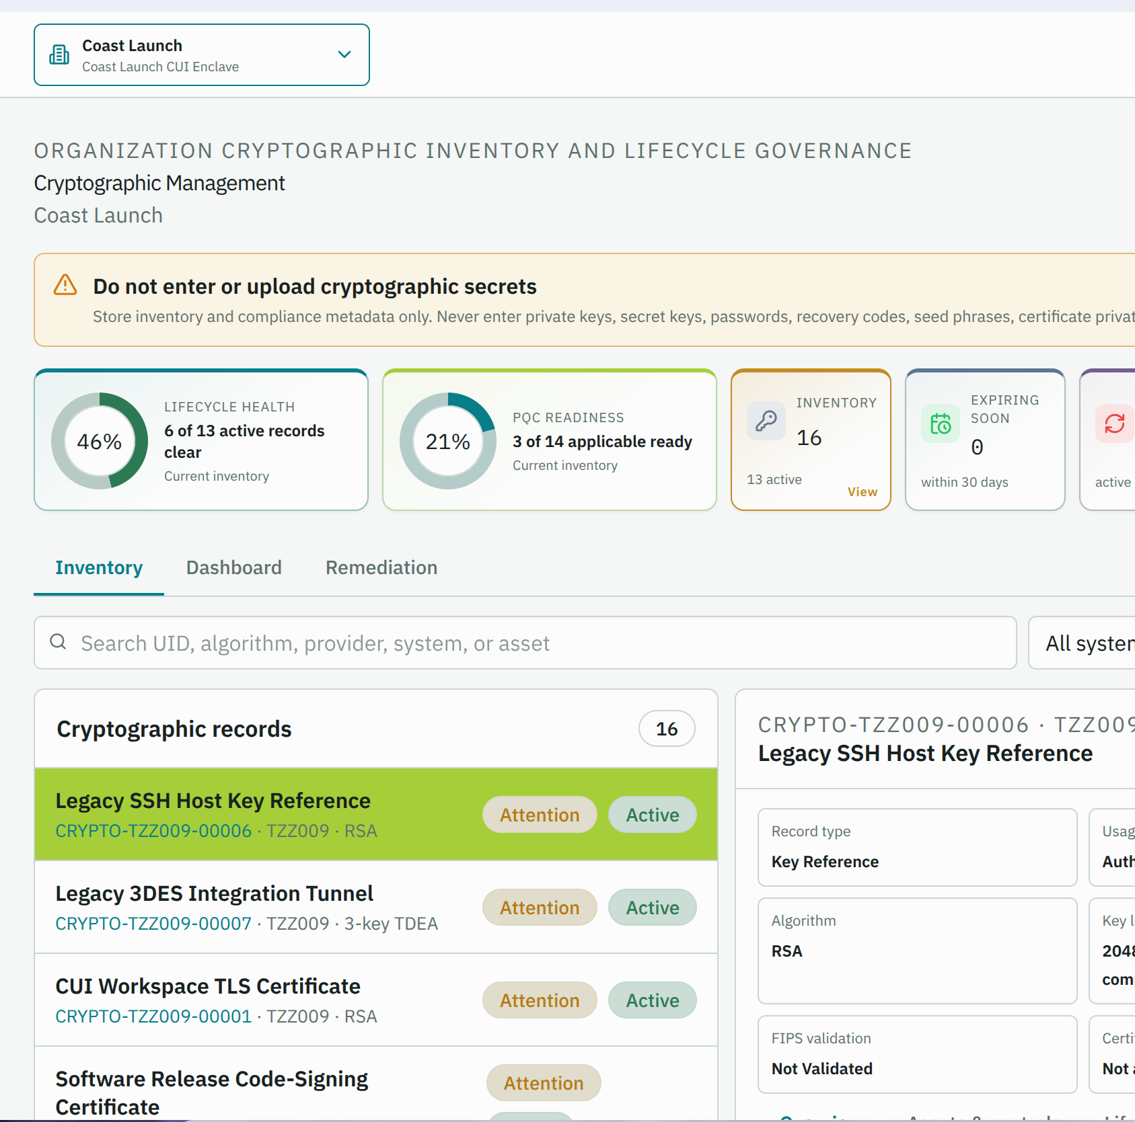The height and width of the screenshot is (1122, 1135).
Task: Open the All systems filter dropdown
Action: click(x=1082, y=643)
